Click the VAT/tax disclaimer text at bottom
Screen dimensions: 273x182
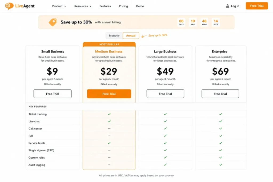[136, 176]
